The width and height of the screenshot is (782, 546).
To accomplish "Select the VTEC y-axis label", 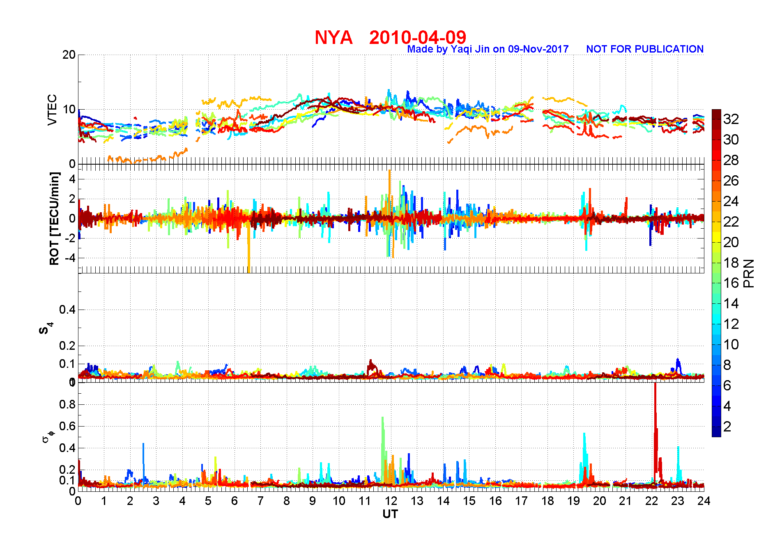I will (52, 110).
